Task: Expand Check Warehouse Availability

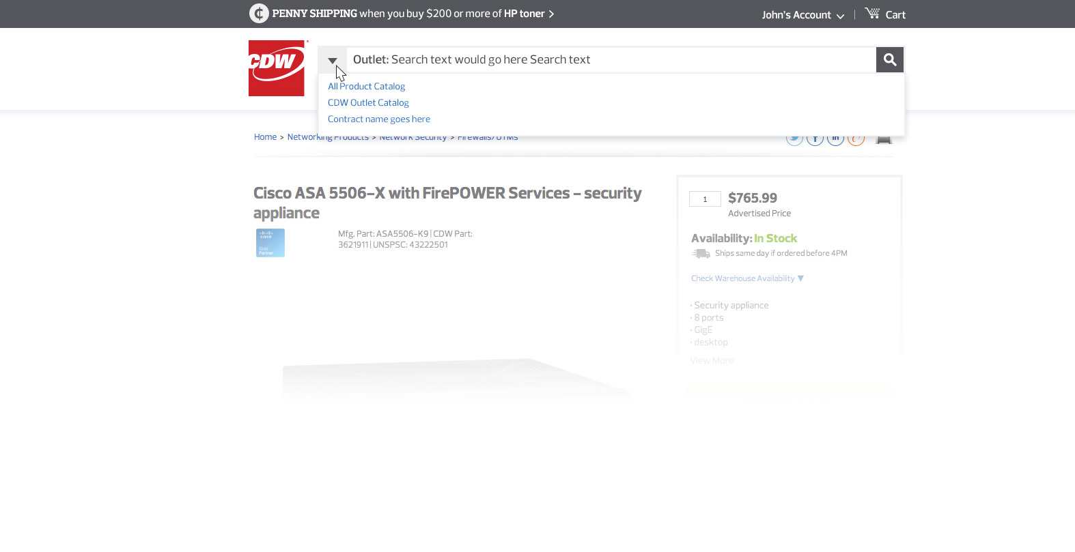Action: tap(747, 278)
